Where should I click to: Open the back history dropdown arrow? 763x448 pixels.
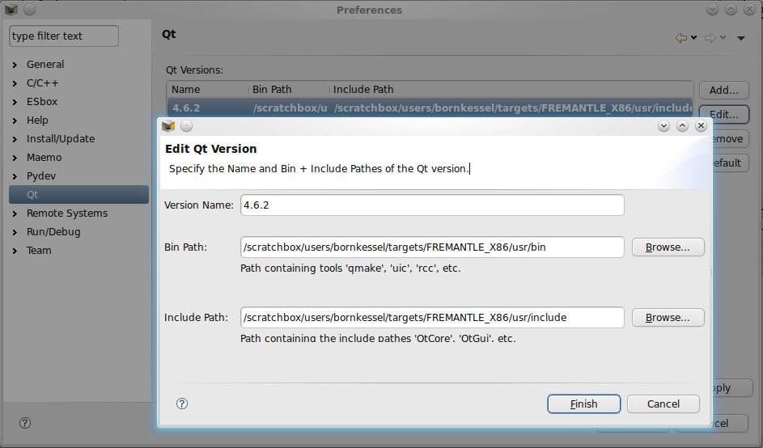pyautogui.click(x=694, y=38)
